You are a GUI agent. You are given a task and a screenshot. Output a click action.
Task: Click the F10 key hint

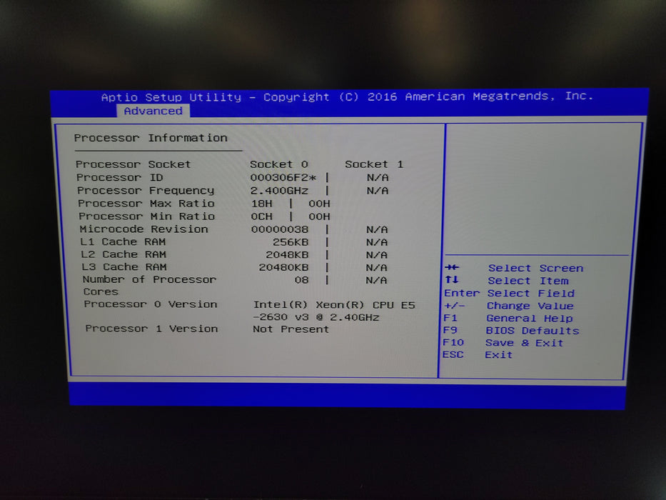click(x=453, y=342)
